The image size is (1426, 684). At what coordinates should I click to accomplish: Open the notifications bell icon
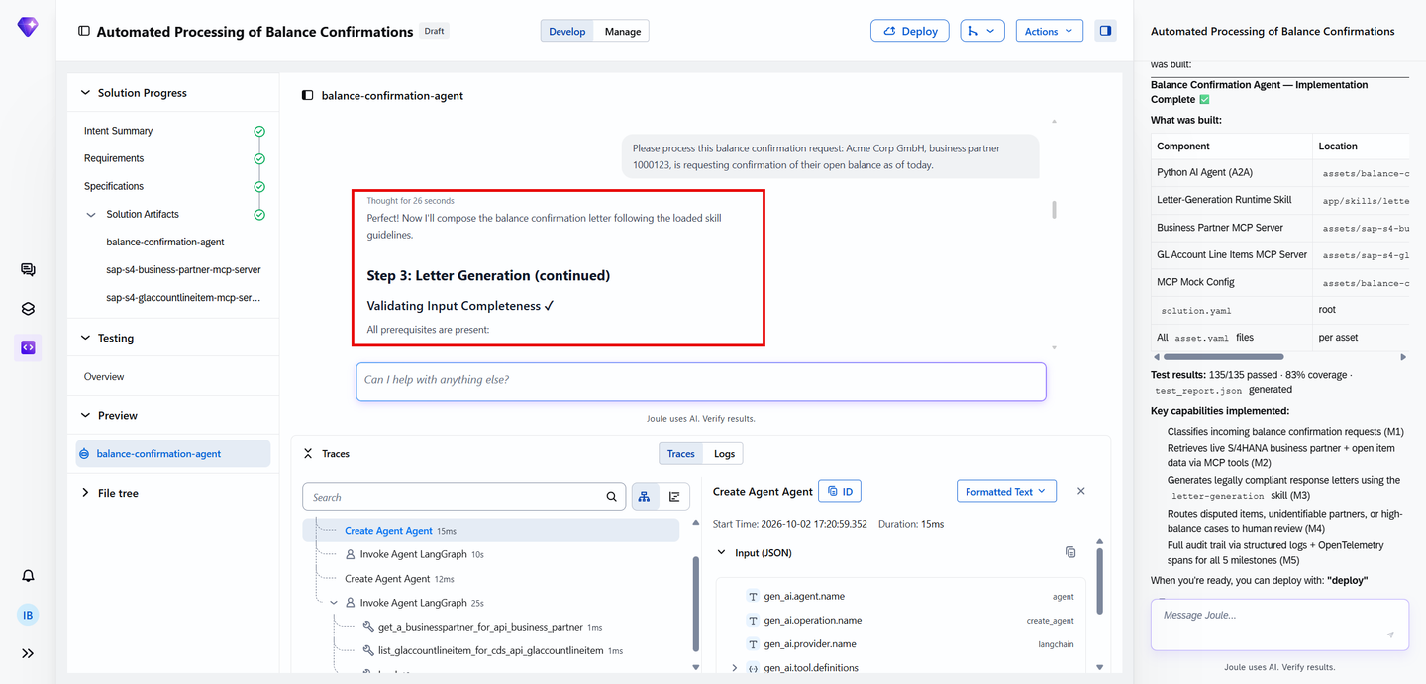[x=28, y=576]
